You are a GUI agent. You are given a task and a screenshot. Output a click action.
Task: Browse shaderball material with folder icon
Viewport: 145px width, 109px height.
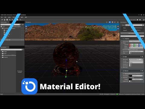click(143, 79)
